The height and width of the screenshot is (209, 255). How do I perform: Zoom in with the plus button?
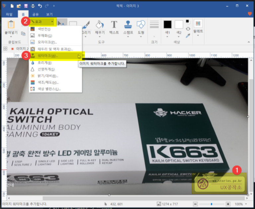[228, 204]
